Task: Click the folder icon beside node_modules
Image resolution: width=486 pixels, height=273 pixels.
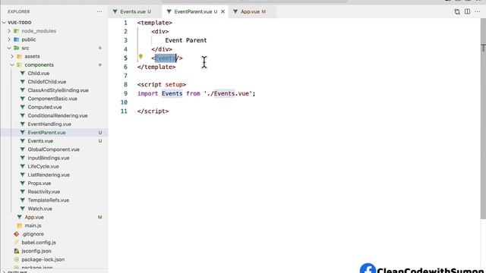Action: [17, 31]
